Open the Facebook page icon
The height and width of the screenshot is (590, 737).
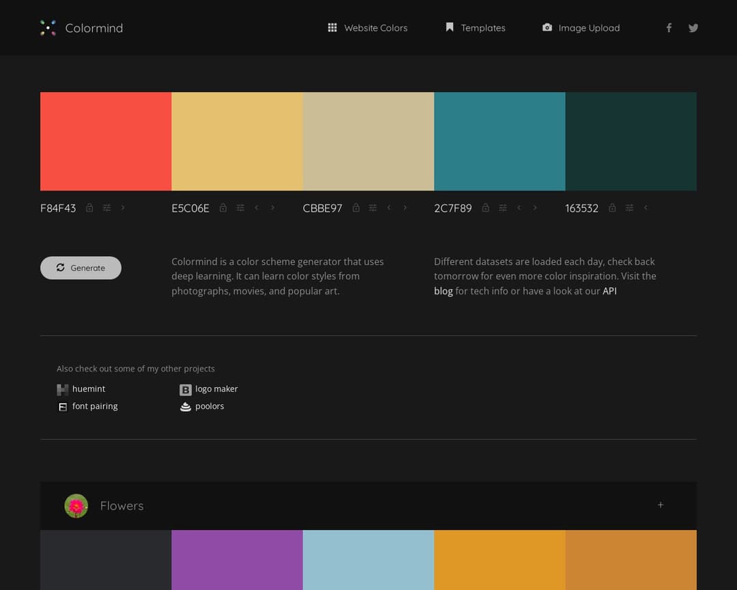pos(669,28)
